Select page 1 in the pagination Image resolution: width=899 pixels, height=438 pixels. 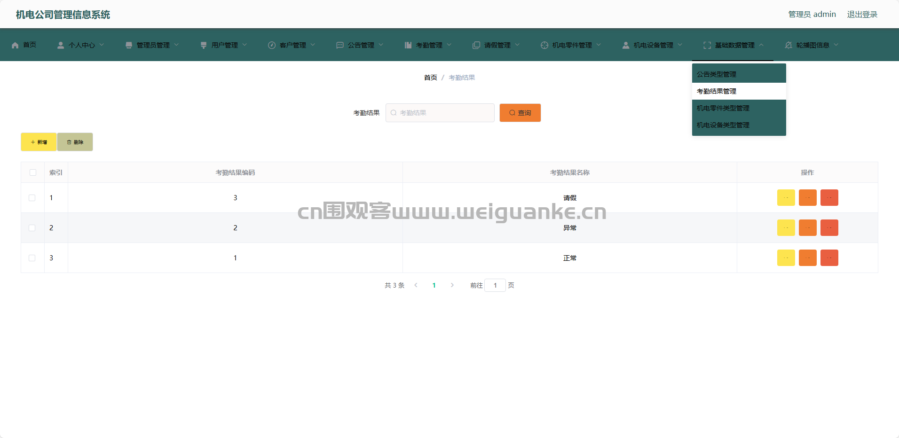[434, 285]
